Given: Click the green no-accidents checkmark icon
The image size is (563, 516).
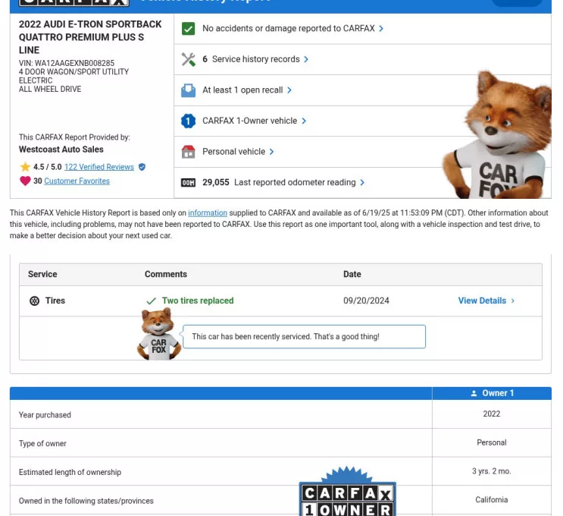Looking at the screenshot, I should [188, 29].
